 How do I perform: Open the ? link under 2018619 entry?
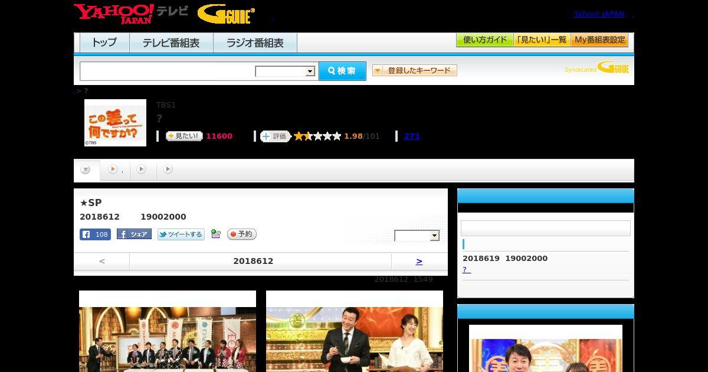pos(466,270)
